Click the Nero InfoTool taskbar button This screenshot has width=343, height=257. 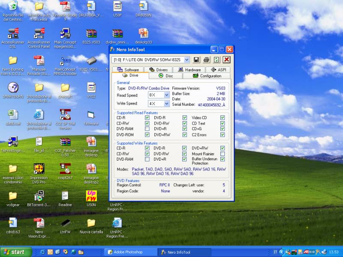tap(184, 252)
